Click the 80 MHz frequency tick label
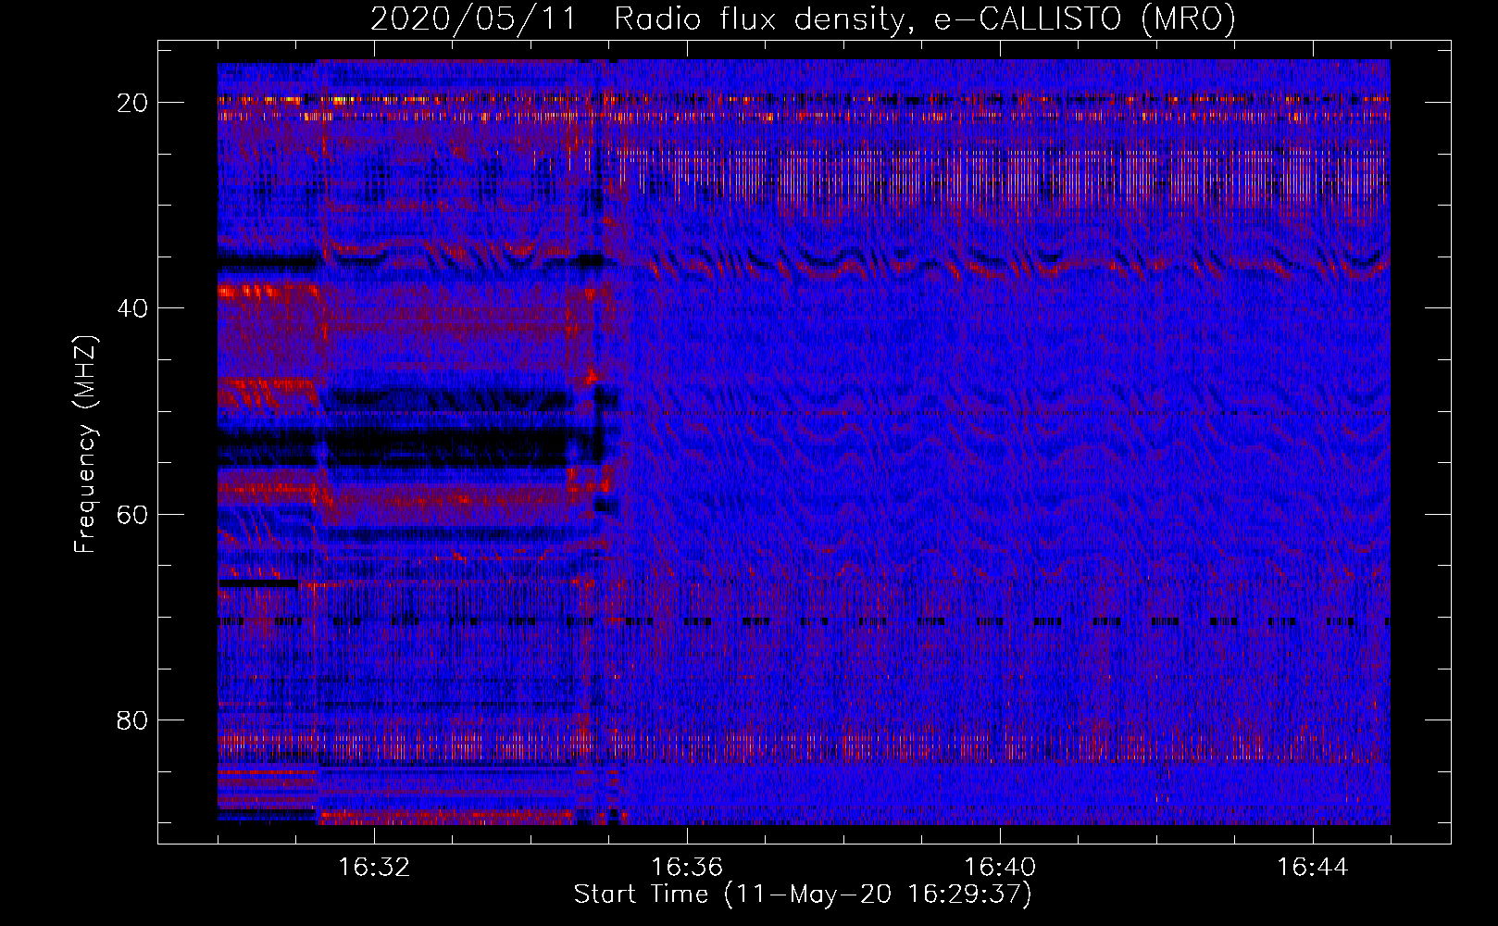This screenshot has height=926, width=1498. click(132, 720)
